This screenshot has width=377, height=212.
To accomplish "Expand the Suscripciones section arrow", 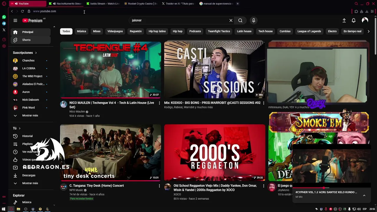I will coord(36,53).
